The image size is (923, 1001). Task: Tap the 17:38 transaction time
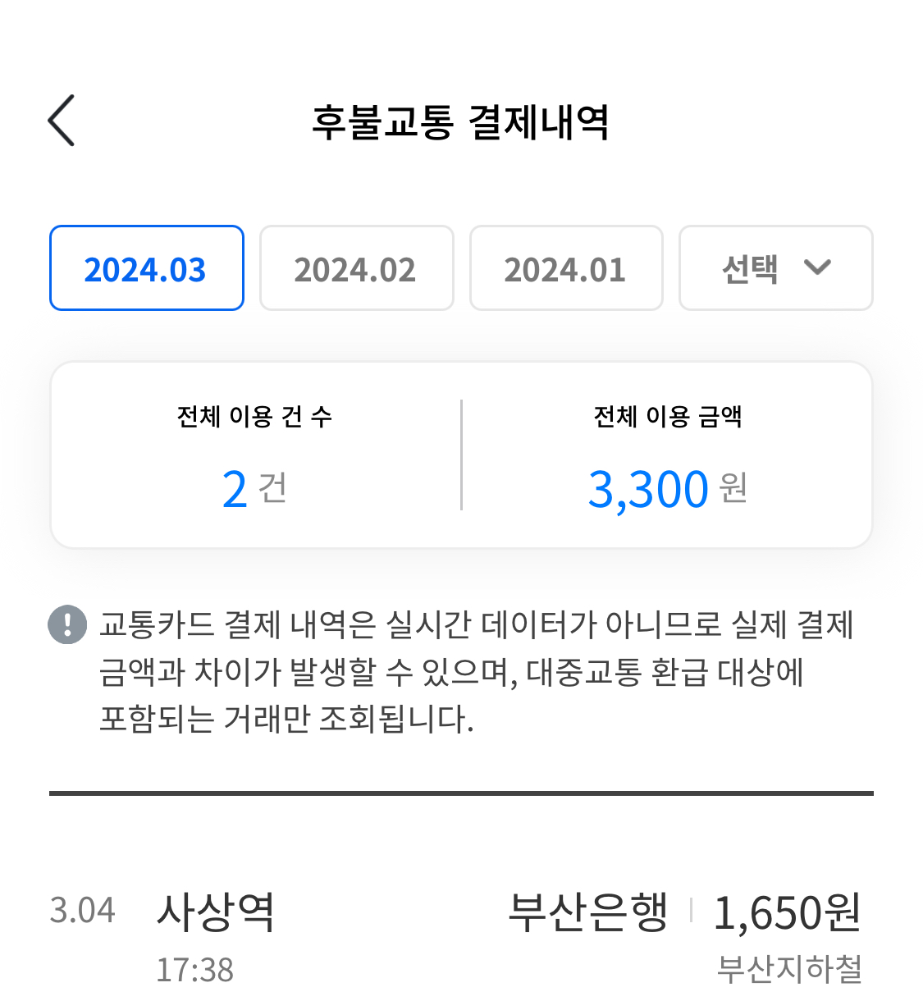coord(195,970)
